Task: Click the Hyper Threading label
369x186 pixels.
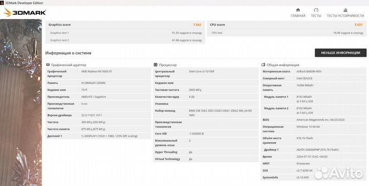Action: click(166, 152)
